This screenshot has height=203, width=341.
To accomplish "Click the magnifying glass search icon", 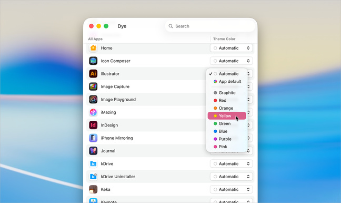I will [x=170, y=26].
